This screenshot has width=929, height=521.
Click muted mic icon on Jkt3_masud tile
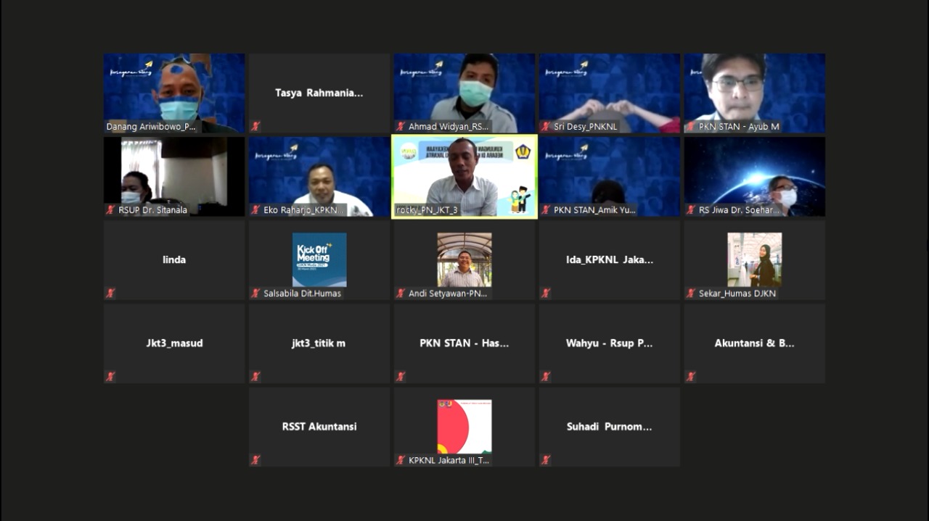110,377
